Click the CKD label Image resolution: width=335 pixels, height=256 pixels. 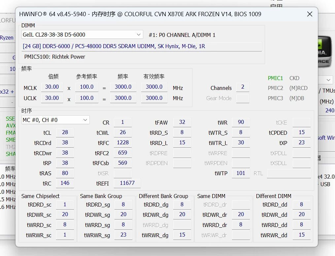[x=294, y=78]
